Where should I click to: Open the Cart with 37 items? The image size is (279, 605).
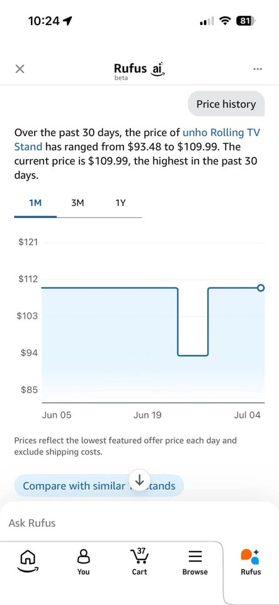tap(140, 562)
